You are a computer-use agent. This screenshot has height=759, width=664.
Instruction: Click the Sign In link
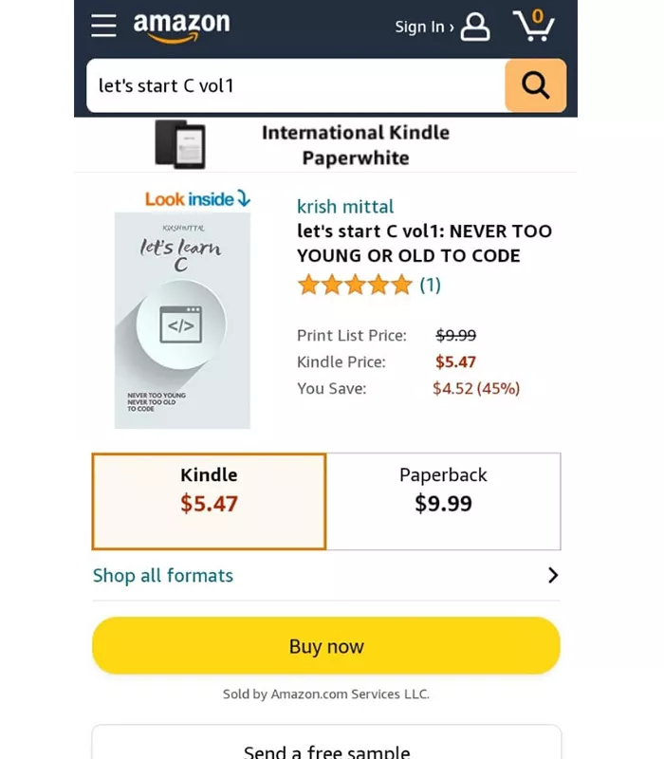(423, 27)
